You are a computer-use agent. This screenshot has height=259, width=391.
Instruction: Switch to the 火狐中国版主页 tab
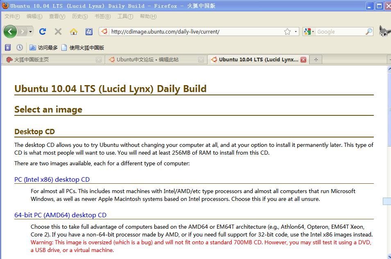[x=50, y=60]
